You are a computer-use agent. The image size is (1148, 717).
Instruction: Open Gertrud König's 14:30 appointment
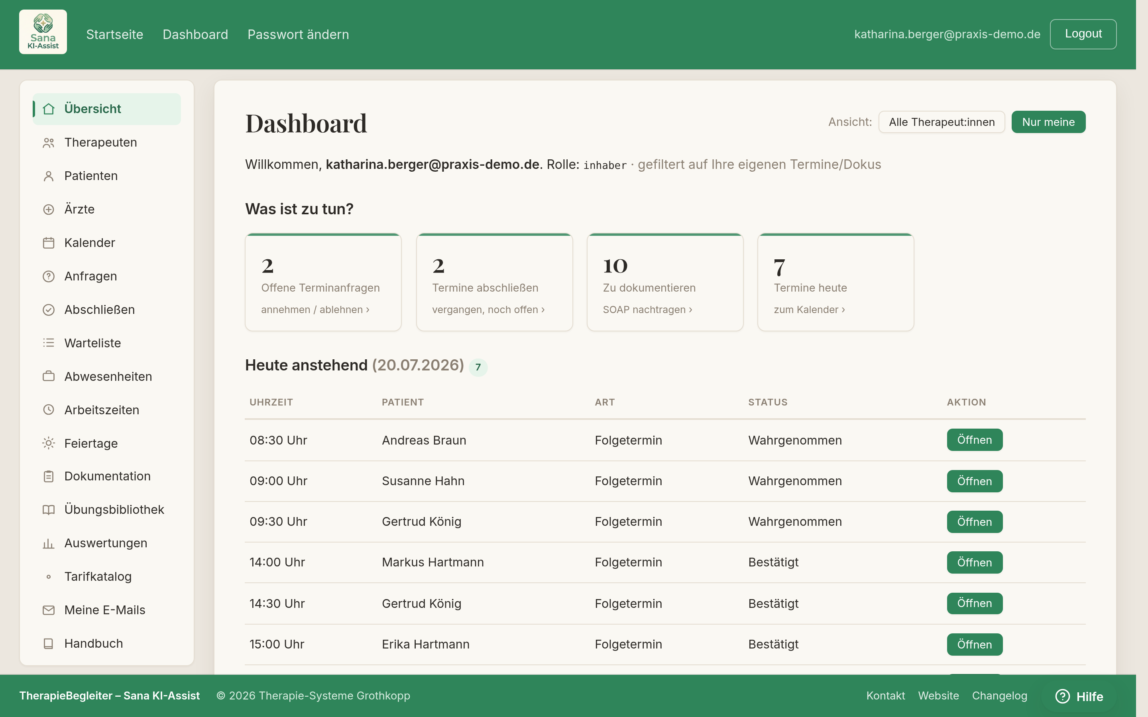tap(974, 603)
